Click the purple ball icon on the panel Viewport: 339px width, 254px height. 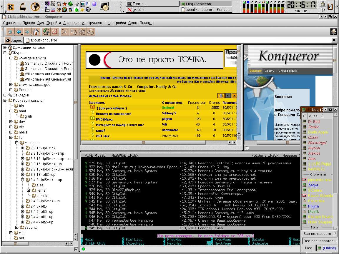click(x=94, y=4)
